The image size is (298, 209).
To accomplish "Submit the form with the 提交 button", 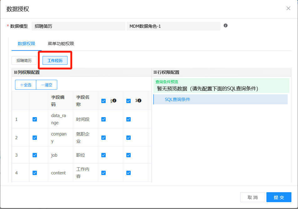I will 279,197.
